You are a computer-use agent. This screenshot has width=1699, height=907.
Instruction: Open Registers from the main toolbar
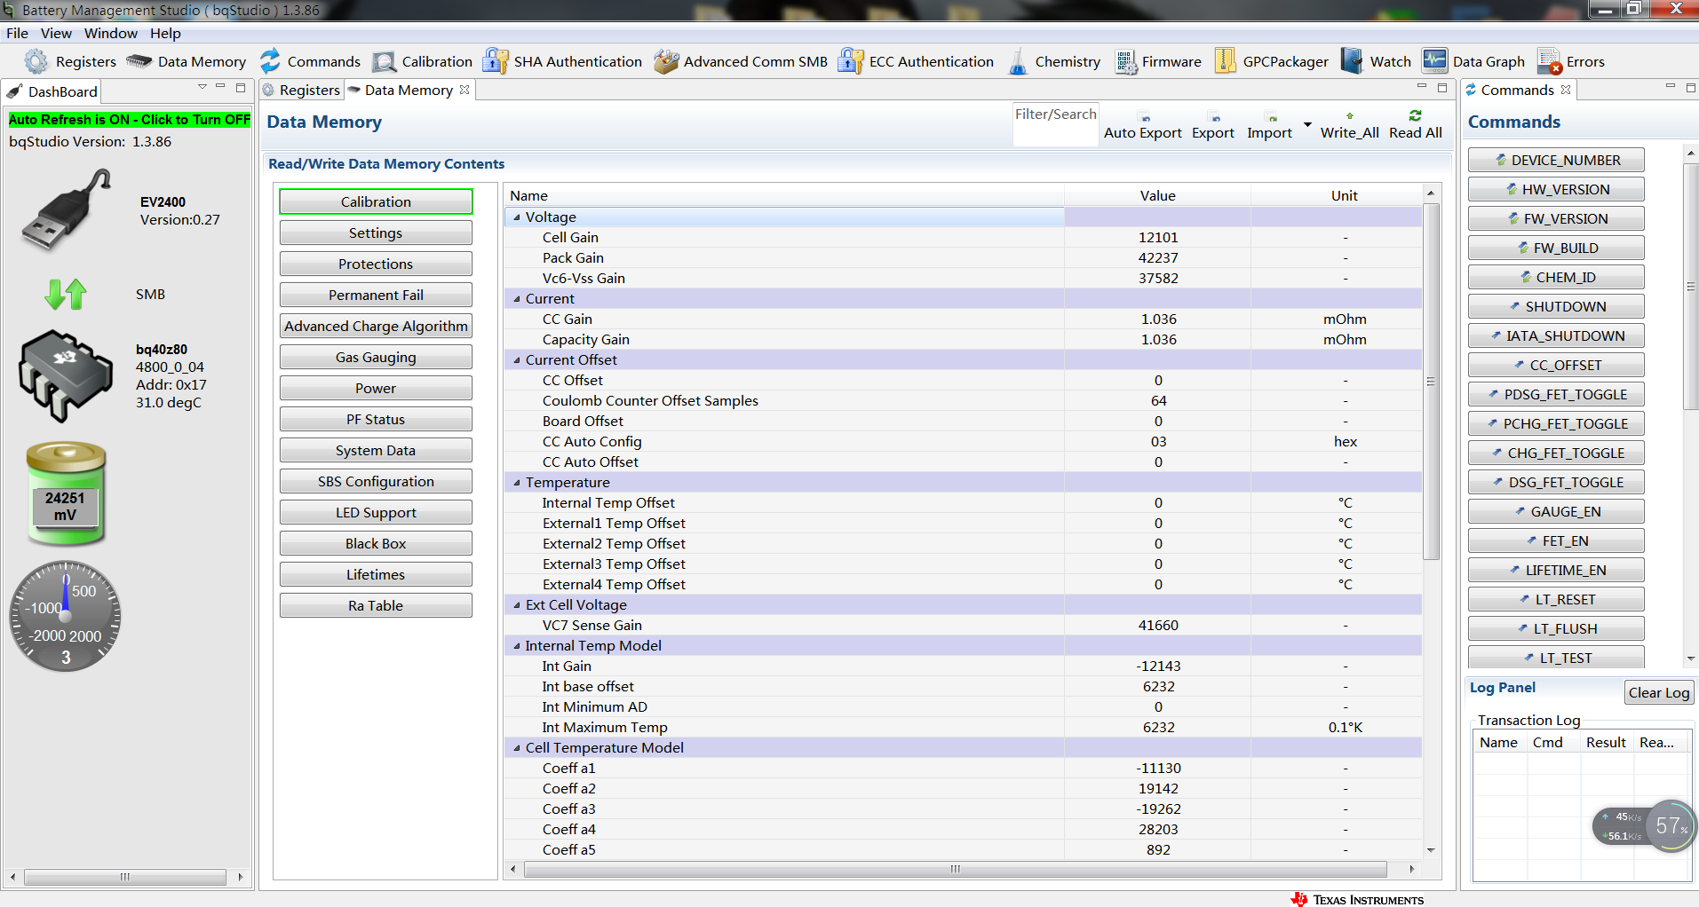[x=70, y=61]
